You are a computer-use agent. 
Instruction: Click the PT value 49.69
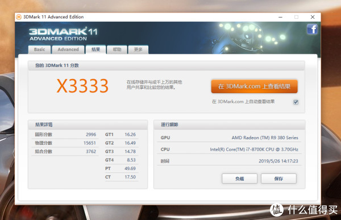coord(130,168)
